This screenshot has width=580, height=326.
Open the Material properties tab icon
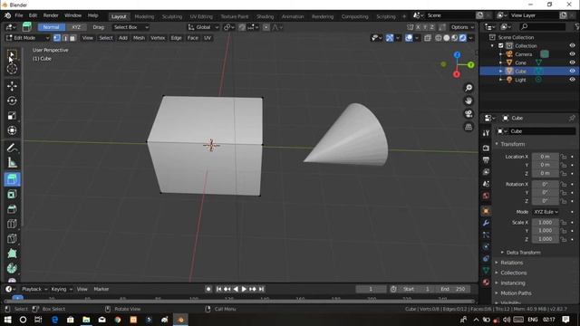(x=486, y=283)
